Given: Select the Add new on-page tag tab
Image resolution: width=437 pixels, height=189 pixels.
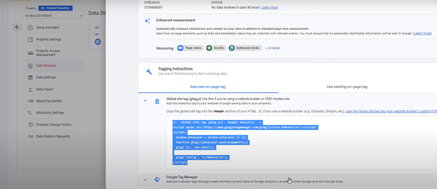Looking at the screenshot, I should click(x=208, y=87).
